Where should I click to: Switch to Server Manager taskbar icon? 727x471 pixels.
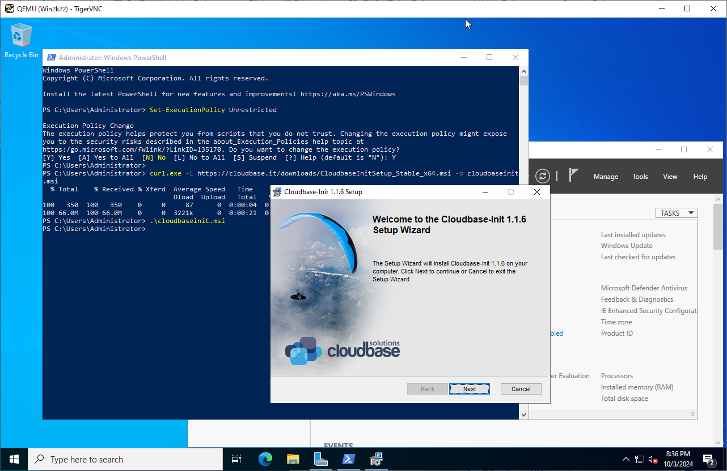point(321,459)
